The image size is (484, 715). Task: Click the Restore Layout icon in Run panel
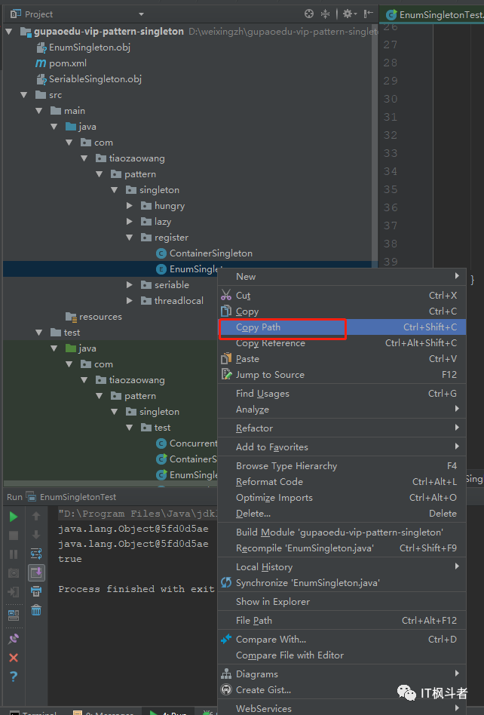tap(14, 615)
